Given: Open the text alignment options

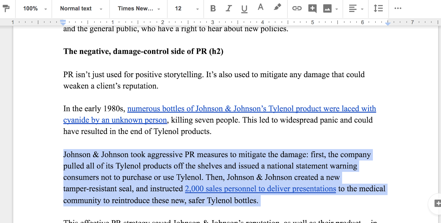Looking at the screenshot, I should pos(356,9).
